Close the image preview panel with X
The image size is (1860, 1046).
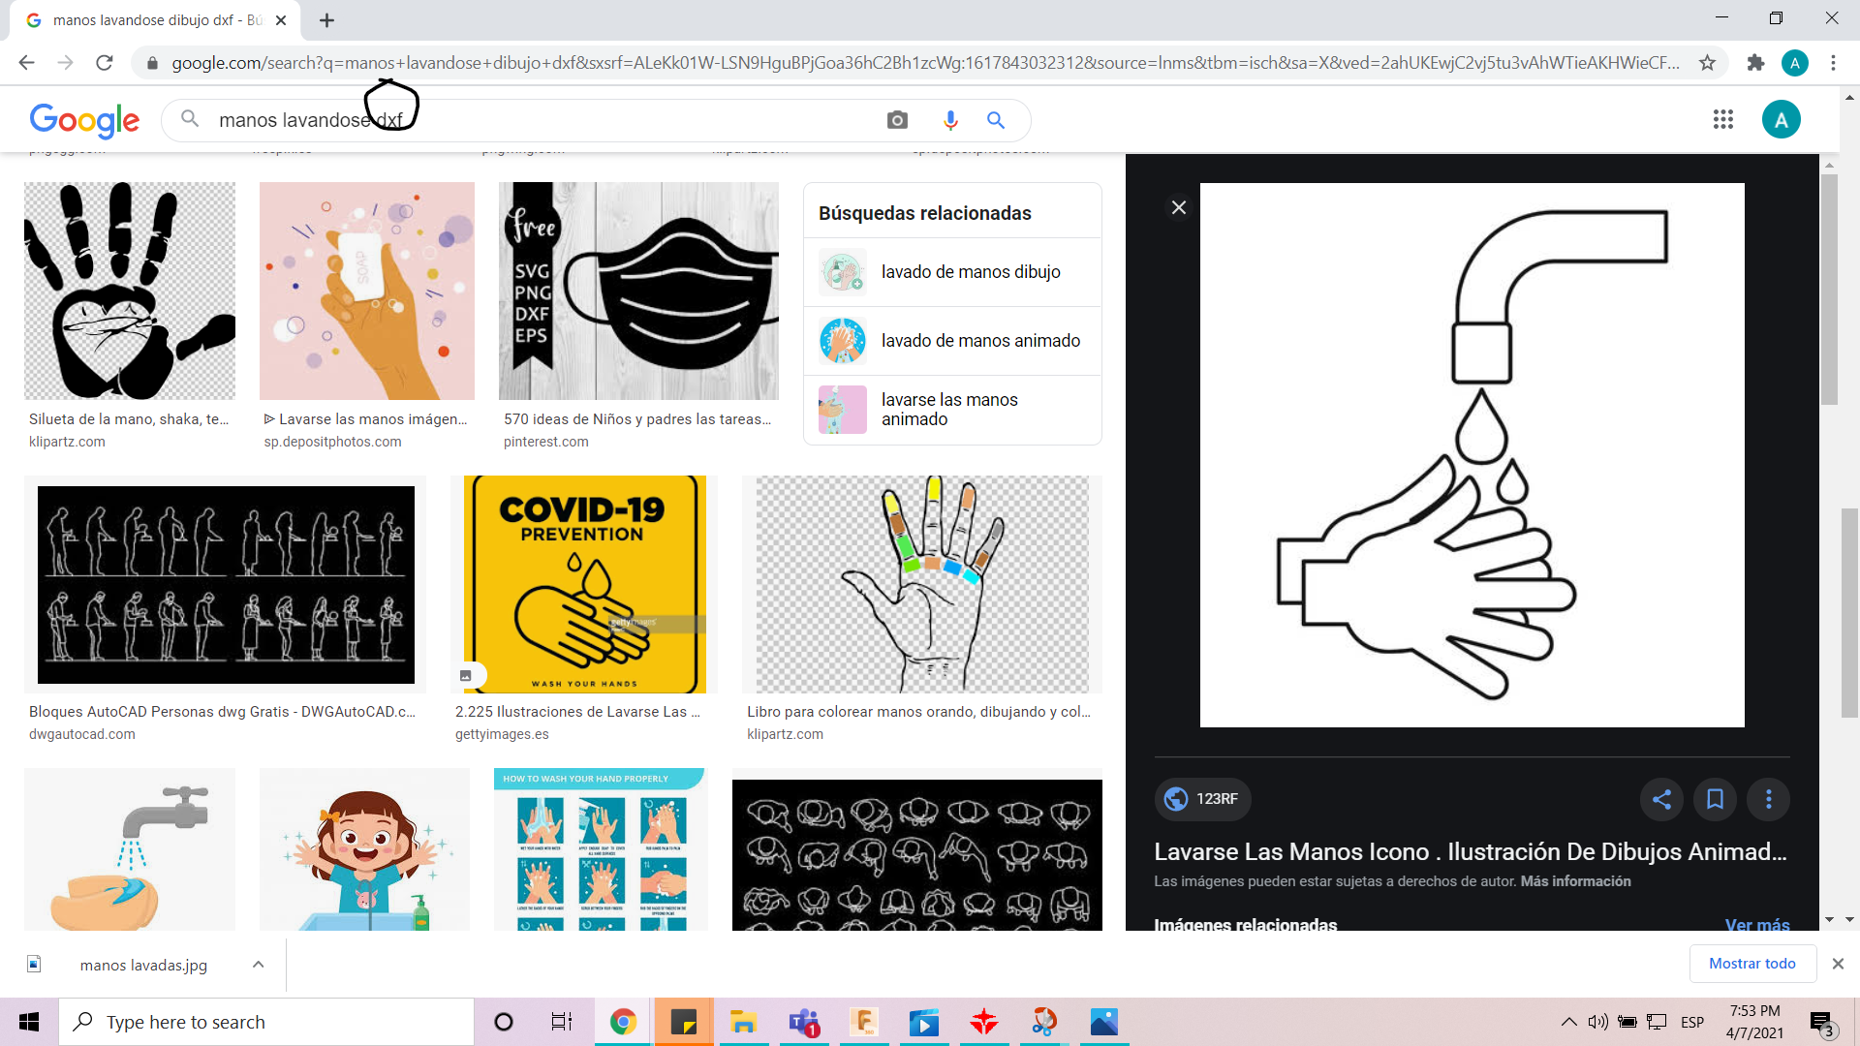(x=1178, y=207)
